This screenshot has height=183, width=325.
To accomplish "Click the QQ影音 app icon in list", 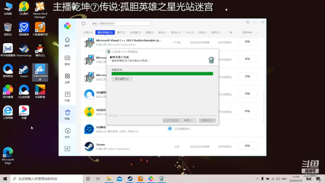I will 89,129.
